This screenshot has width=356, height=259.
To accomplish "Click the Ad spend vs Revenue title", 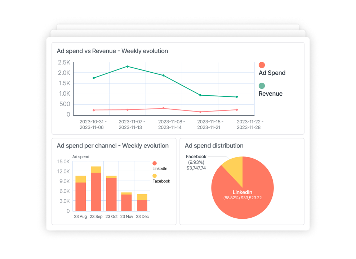I will point(112,51).
